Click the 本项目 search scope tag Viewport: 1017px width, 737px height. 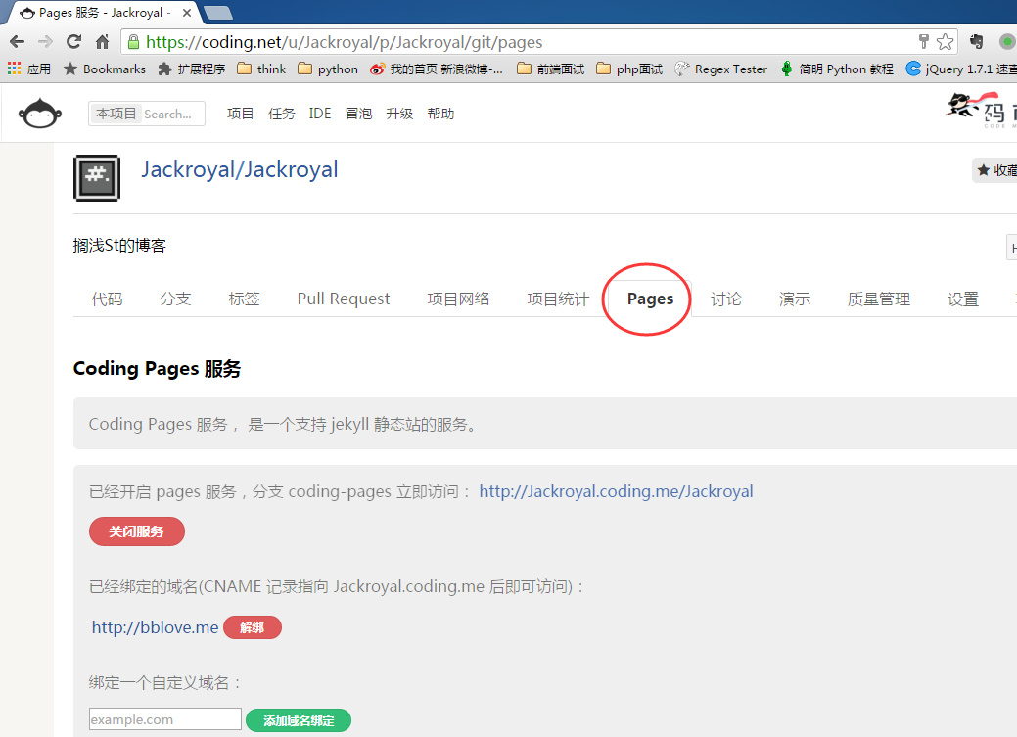pos(116,114)
